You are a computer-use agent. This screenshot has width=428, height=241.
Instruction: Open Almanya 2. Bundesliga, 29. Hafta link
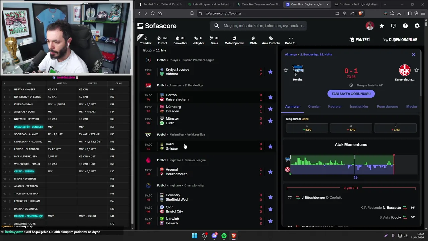pyautogui.click(x=308, y=54)
